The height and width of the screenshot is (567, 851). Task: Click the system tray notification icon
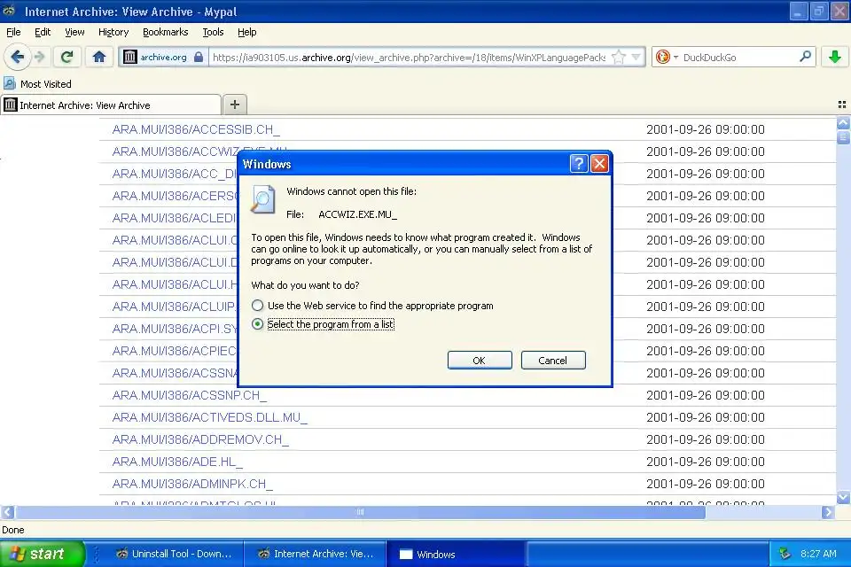(x=785, y=554)
